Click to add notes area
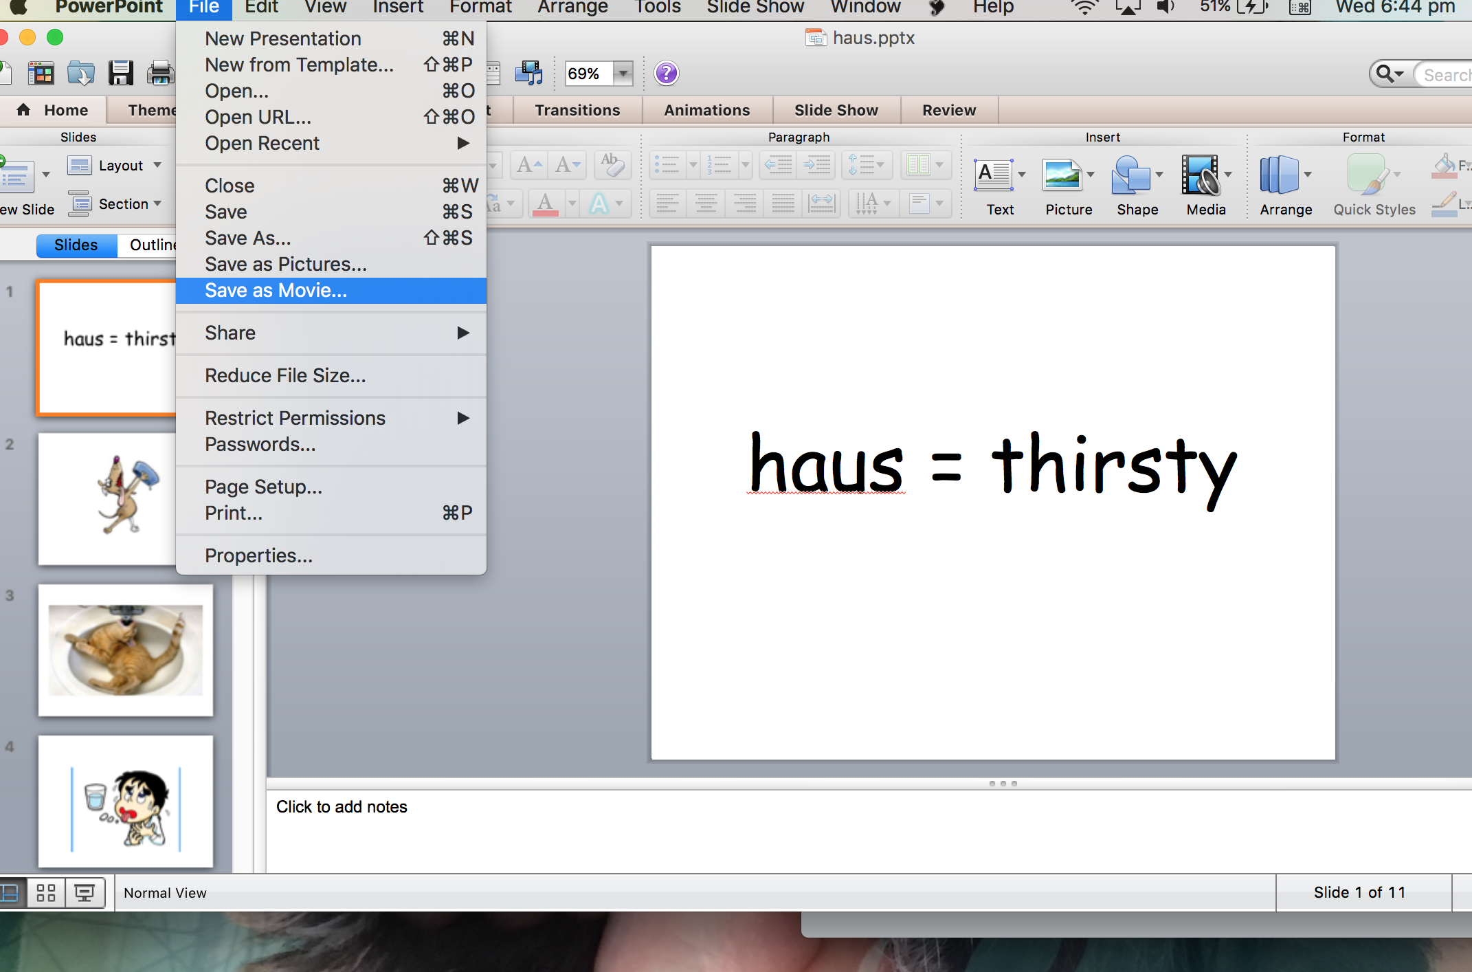The image size is (1472, 972). 342,807
